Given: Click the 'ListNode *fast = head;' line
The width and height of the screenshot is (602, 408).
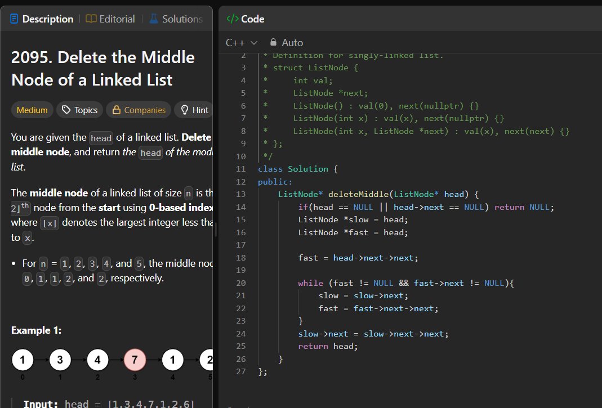Looking at the screenshot, I should click(353, 232).
